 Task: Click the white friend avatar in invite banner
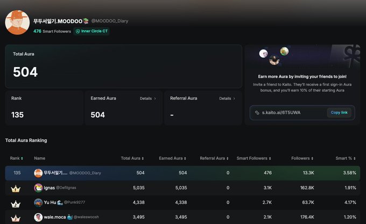click(264, 54)
